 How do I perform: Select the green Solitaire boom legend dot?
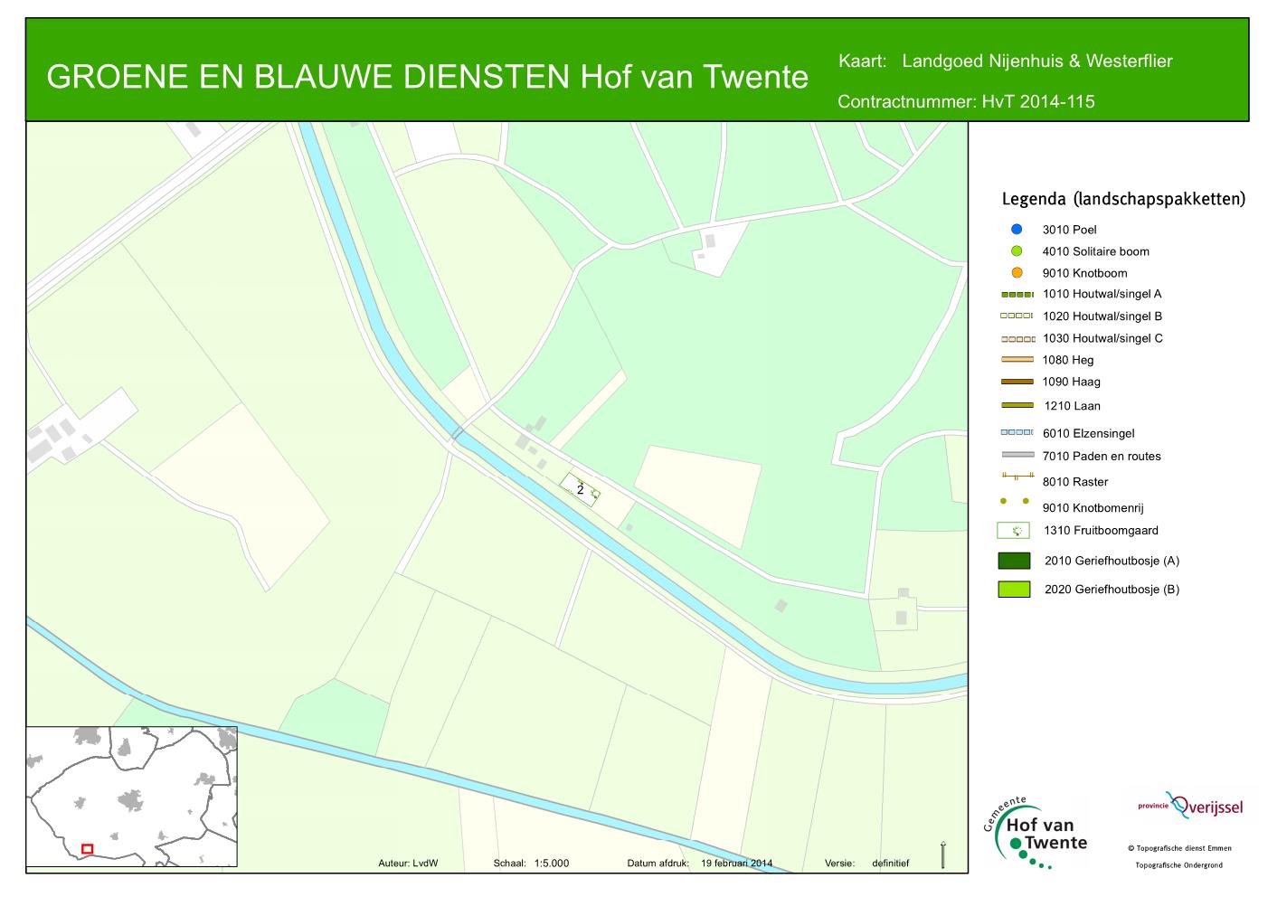1017,251
